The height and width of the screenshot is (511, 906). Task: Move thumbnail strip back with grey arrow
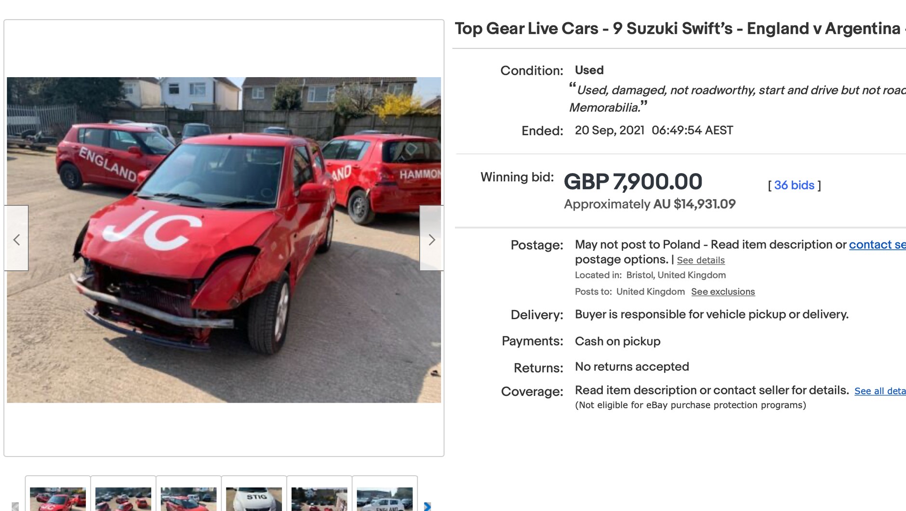15,506
